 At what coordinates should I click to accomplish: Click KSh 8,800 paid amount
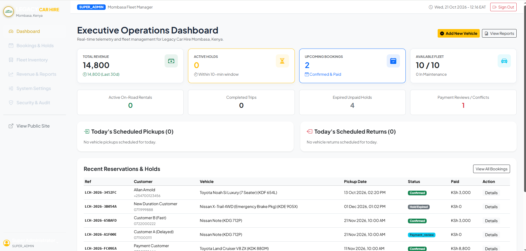tap(460, 249)
